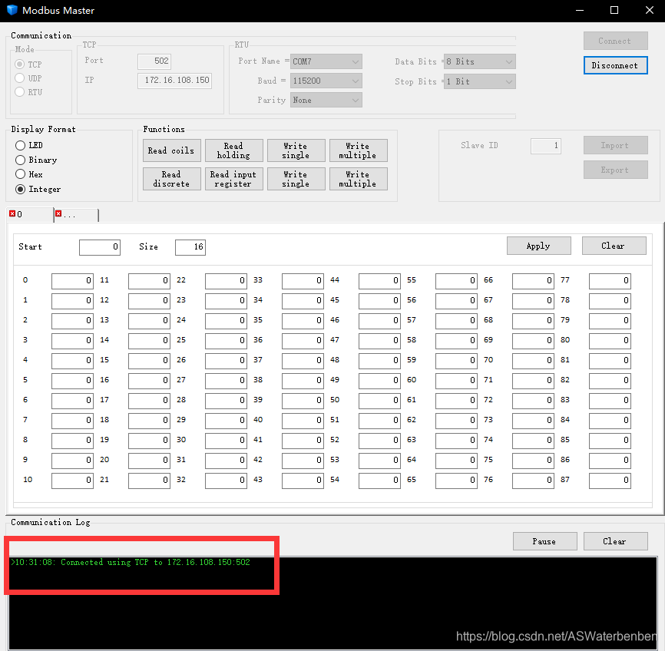The width and height of the screenshot is (665, 651).
Task: Close tab 0 using its red X icon
Action: click(x=12, y=213)
